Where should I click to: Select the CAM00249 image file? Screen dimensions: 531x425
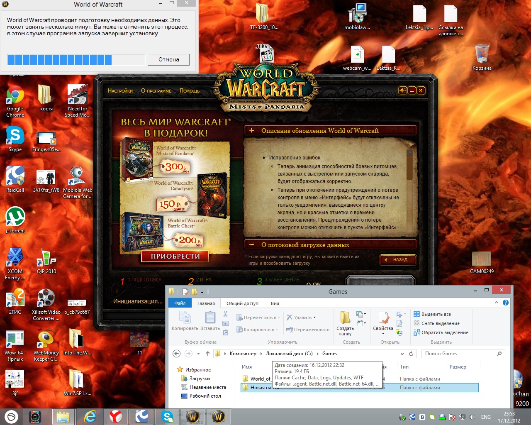click(x=481, y=262)
